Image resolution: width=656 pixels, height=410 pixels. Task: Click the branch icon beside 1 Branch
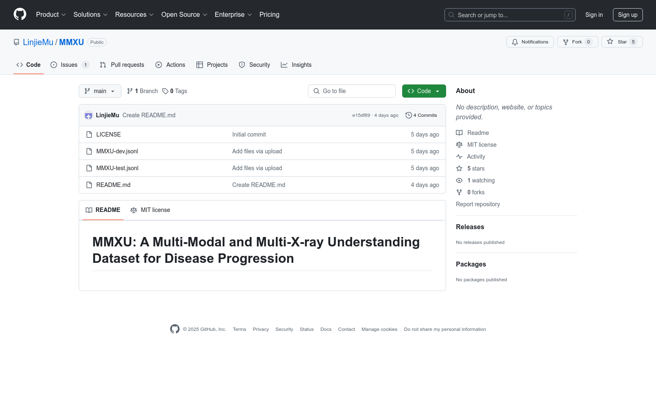point(130,91)
